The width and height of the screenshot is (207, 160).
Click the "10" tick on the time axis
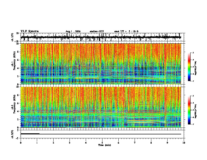(x=184, y=143)
